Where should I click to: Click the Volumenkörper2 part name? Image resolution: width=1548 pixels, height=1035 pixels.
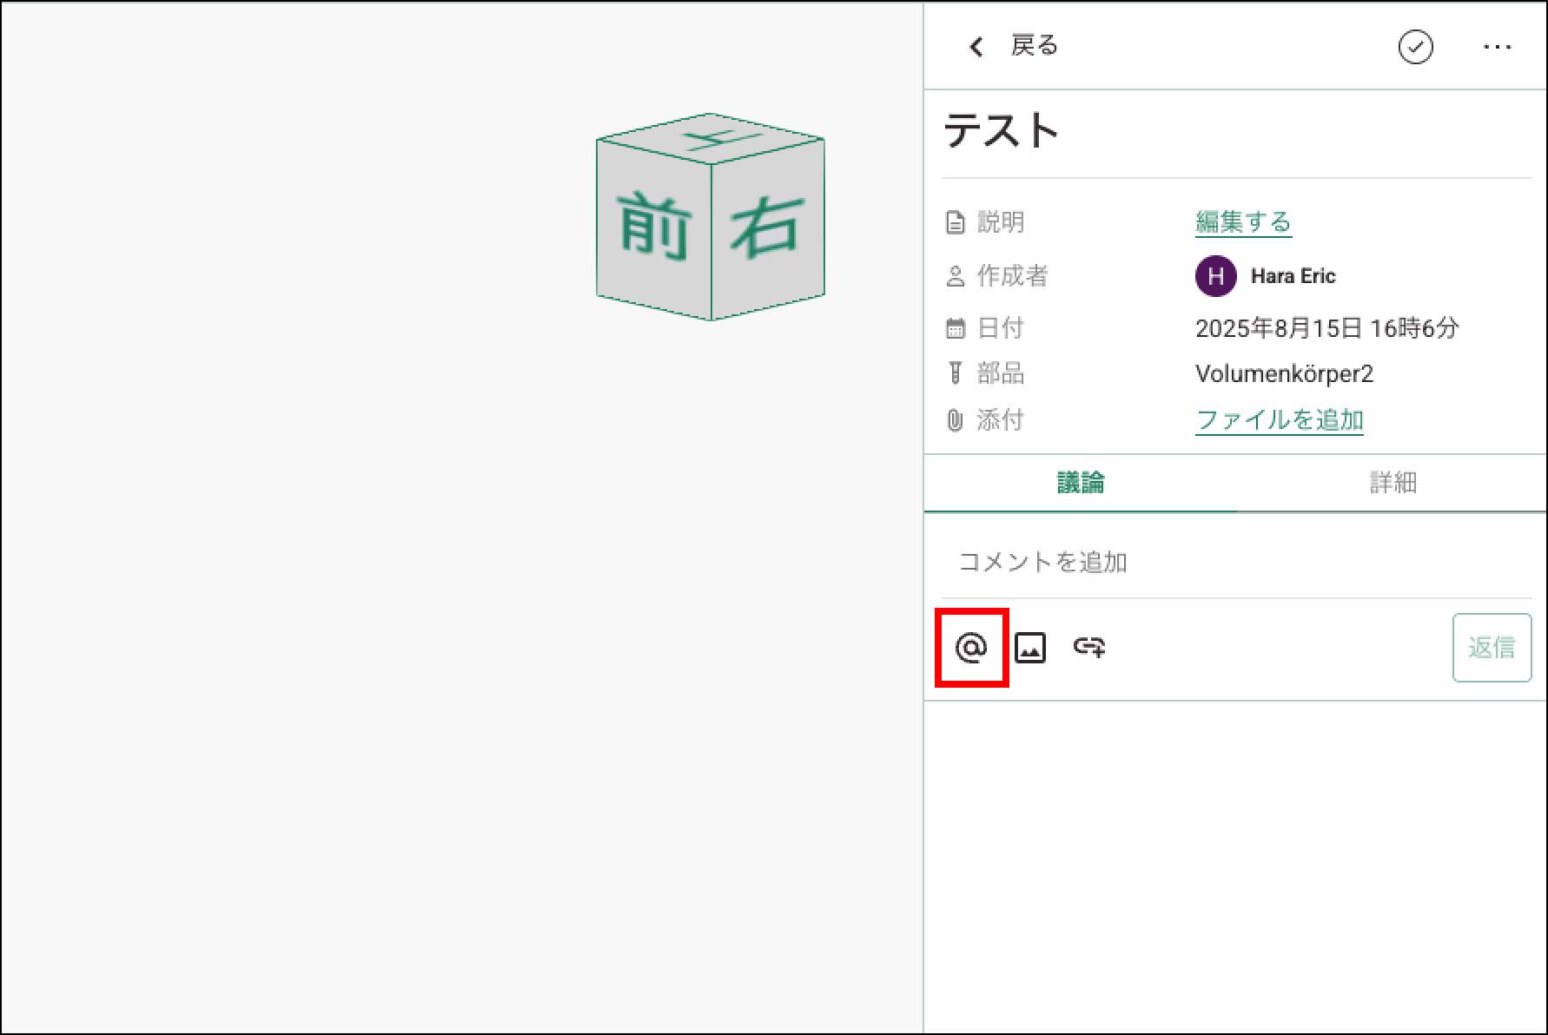pos(1284,374)
